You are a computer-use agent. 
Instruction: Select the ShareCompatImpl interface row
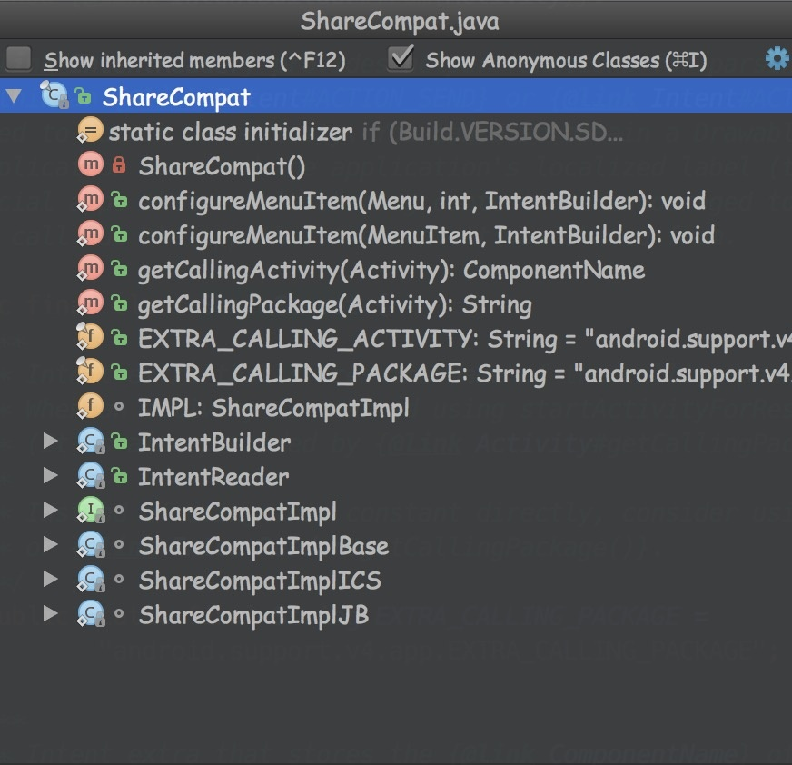click(x=396, y=511)
